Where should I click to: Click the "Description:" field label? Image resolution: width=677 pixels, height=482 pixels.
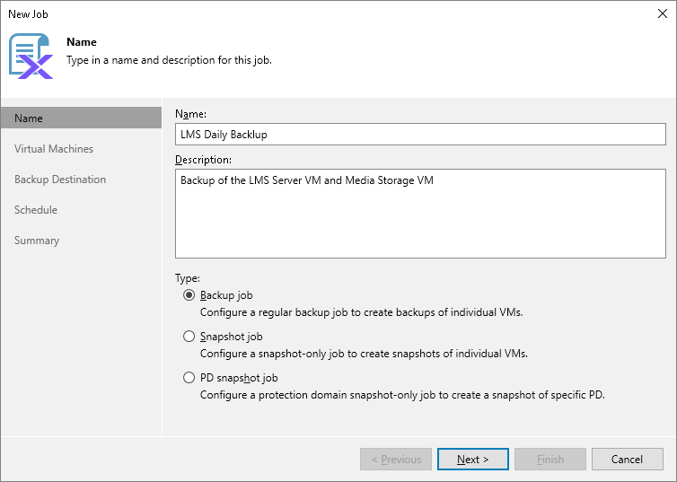pyautogui.click(x=203, y=160)
